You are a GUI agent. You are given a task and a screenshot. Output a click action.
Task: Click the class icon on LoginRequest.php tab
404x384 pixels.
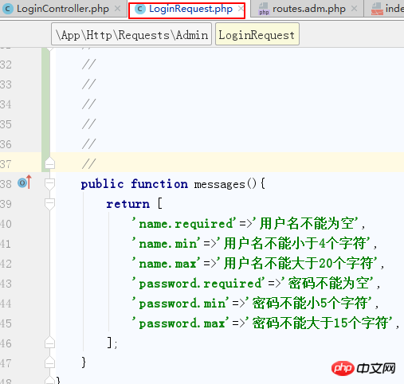[x=140, y=10]
